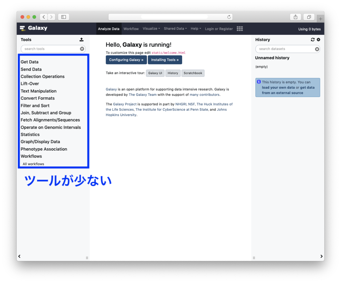Refresh history with the circular arrows icon
Image resolution: width=341 pixels, height=283 pixels.
313,40
